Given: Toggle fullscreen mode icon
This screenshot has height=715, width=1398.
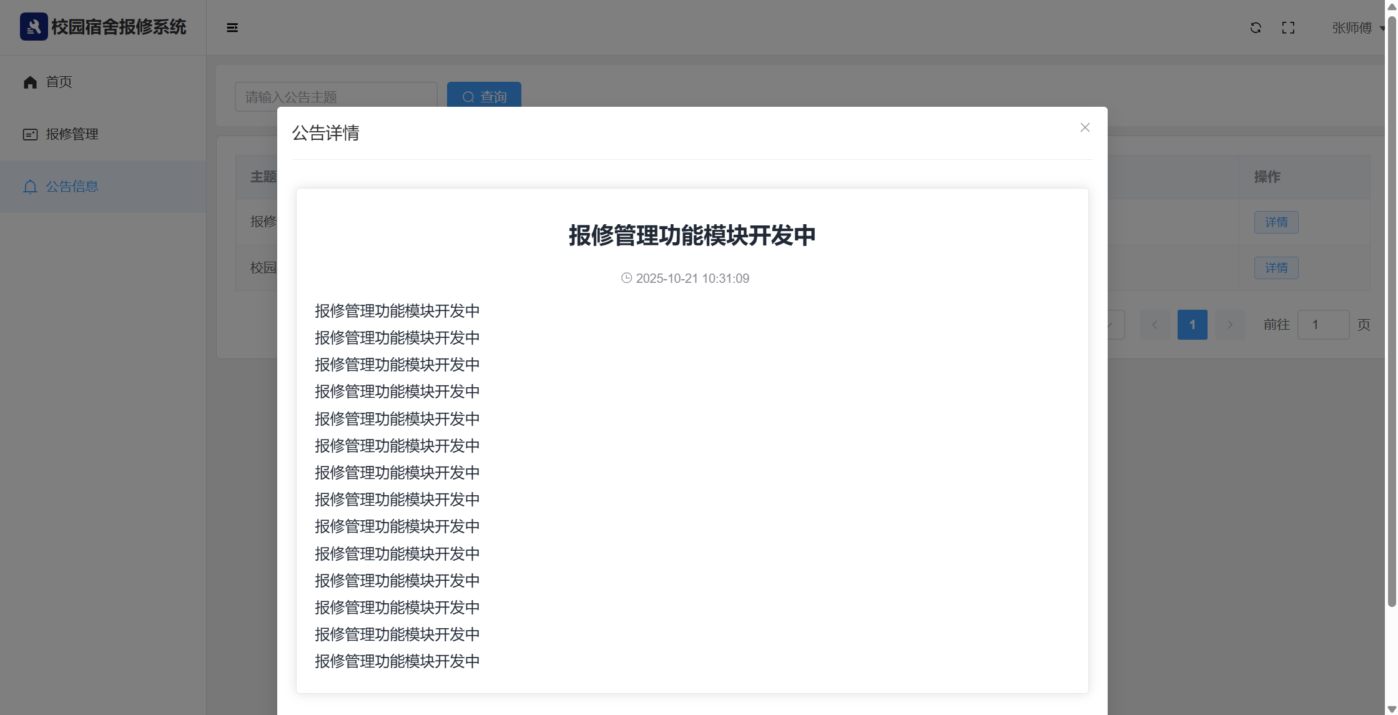Looking at the screenshot, I should pyautogui.click(x=1288, y=27).
